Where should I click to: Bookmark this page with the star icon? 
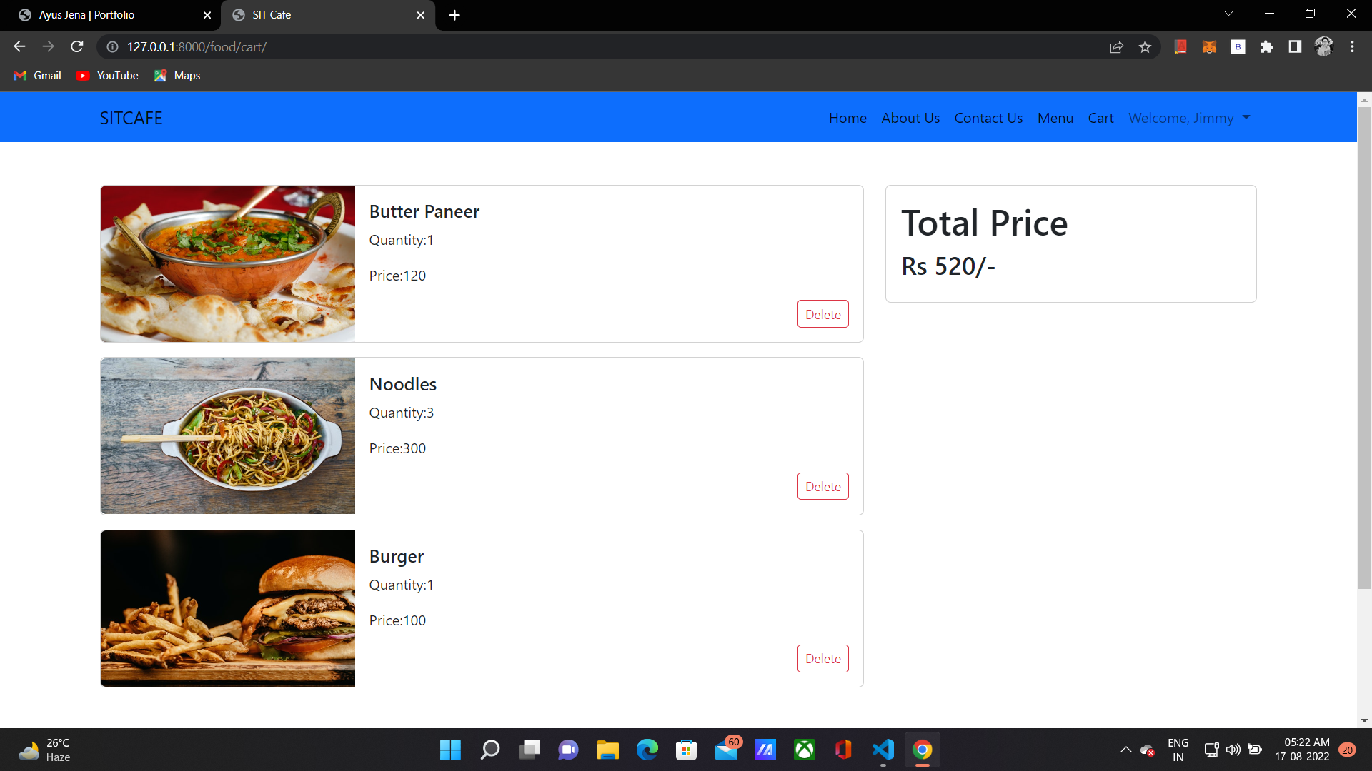click(x=1145, y=47)
